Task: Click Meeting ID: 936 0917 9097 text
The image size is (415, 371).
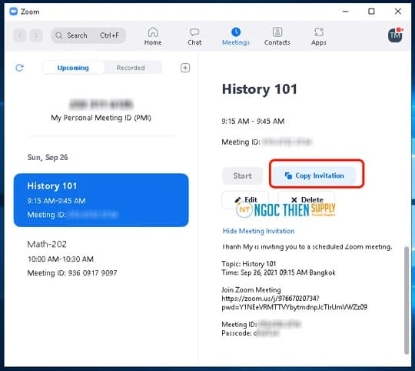Action: pyautogui.click(x=72, y=272)
